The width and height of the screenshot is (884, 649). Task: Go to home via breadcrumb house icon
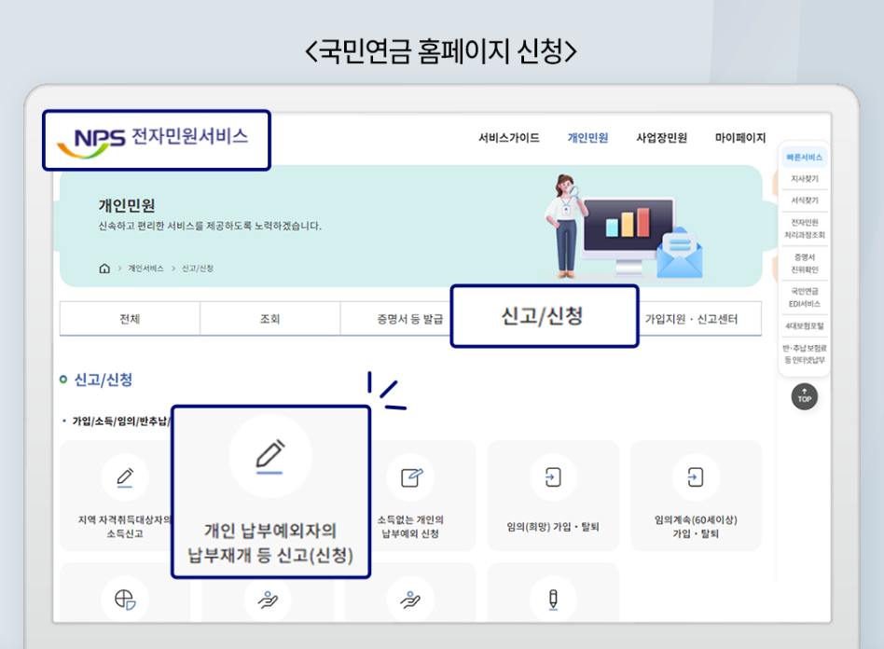point(104,269)
